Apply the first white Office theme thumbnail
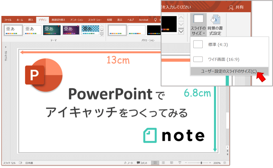 click(13, 30)
